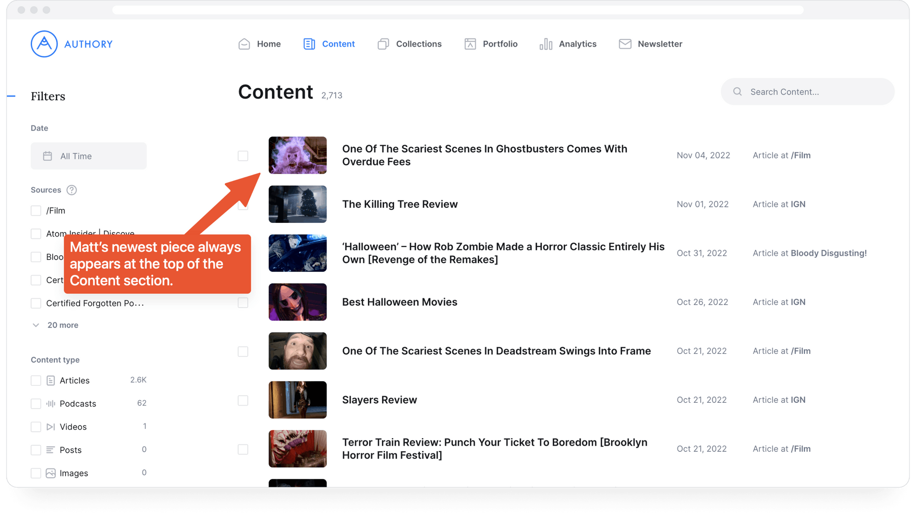Image resolution: width=916 pixels, height=519 pixels.
Task: Click the Collections navigation icon
Action: tap(383, 44)
